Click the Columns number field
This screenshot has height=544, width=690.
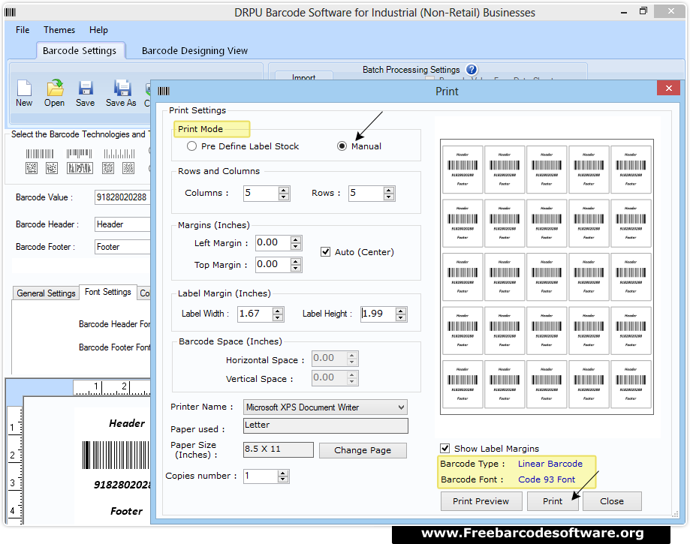click(261, 193)
